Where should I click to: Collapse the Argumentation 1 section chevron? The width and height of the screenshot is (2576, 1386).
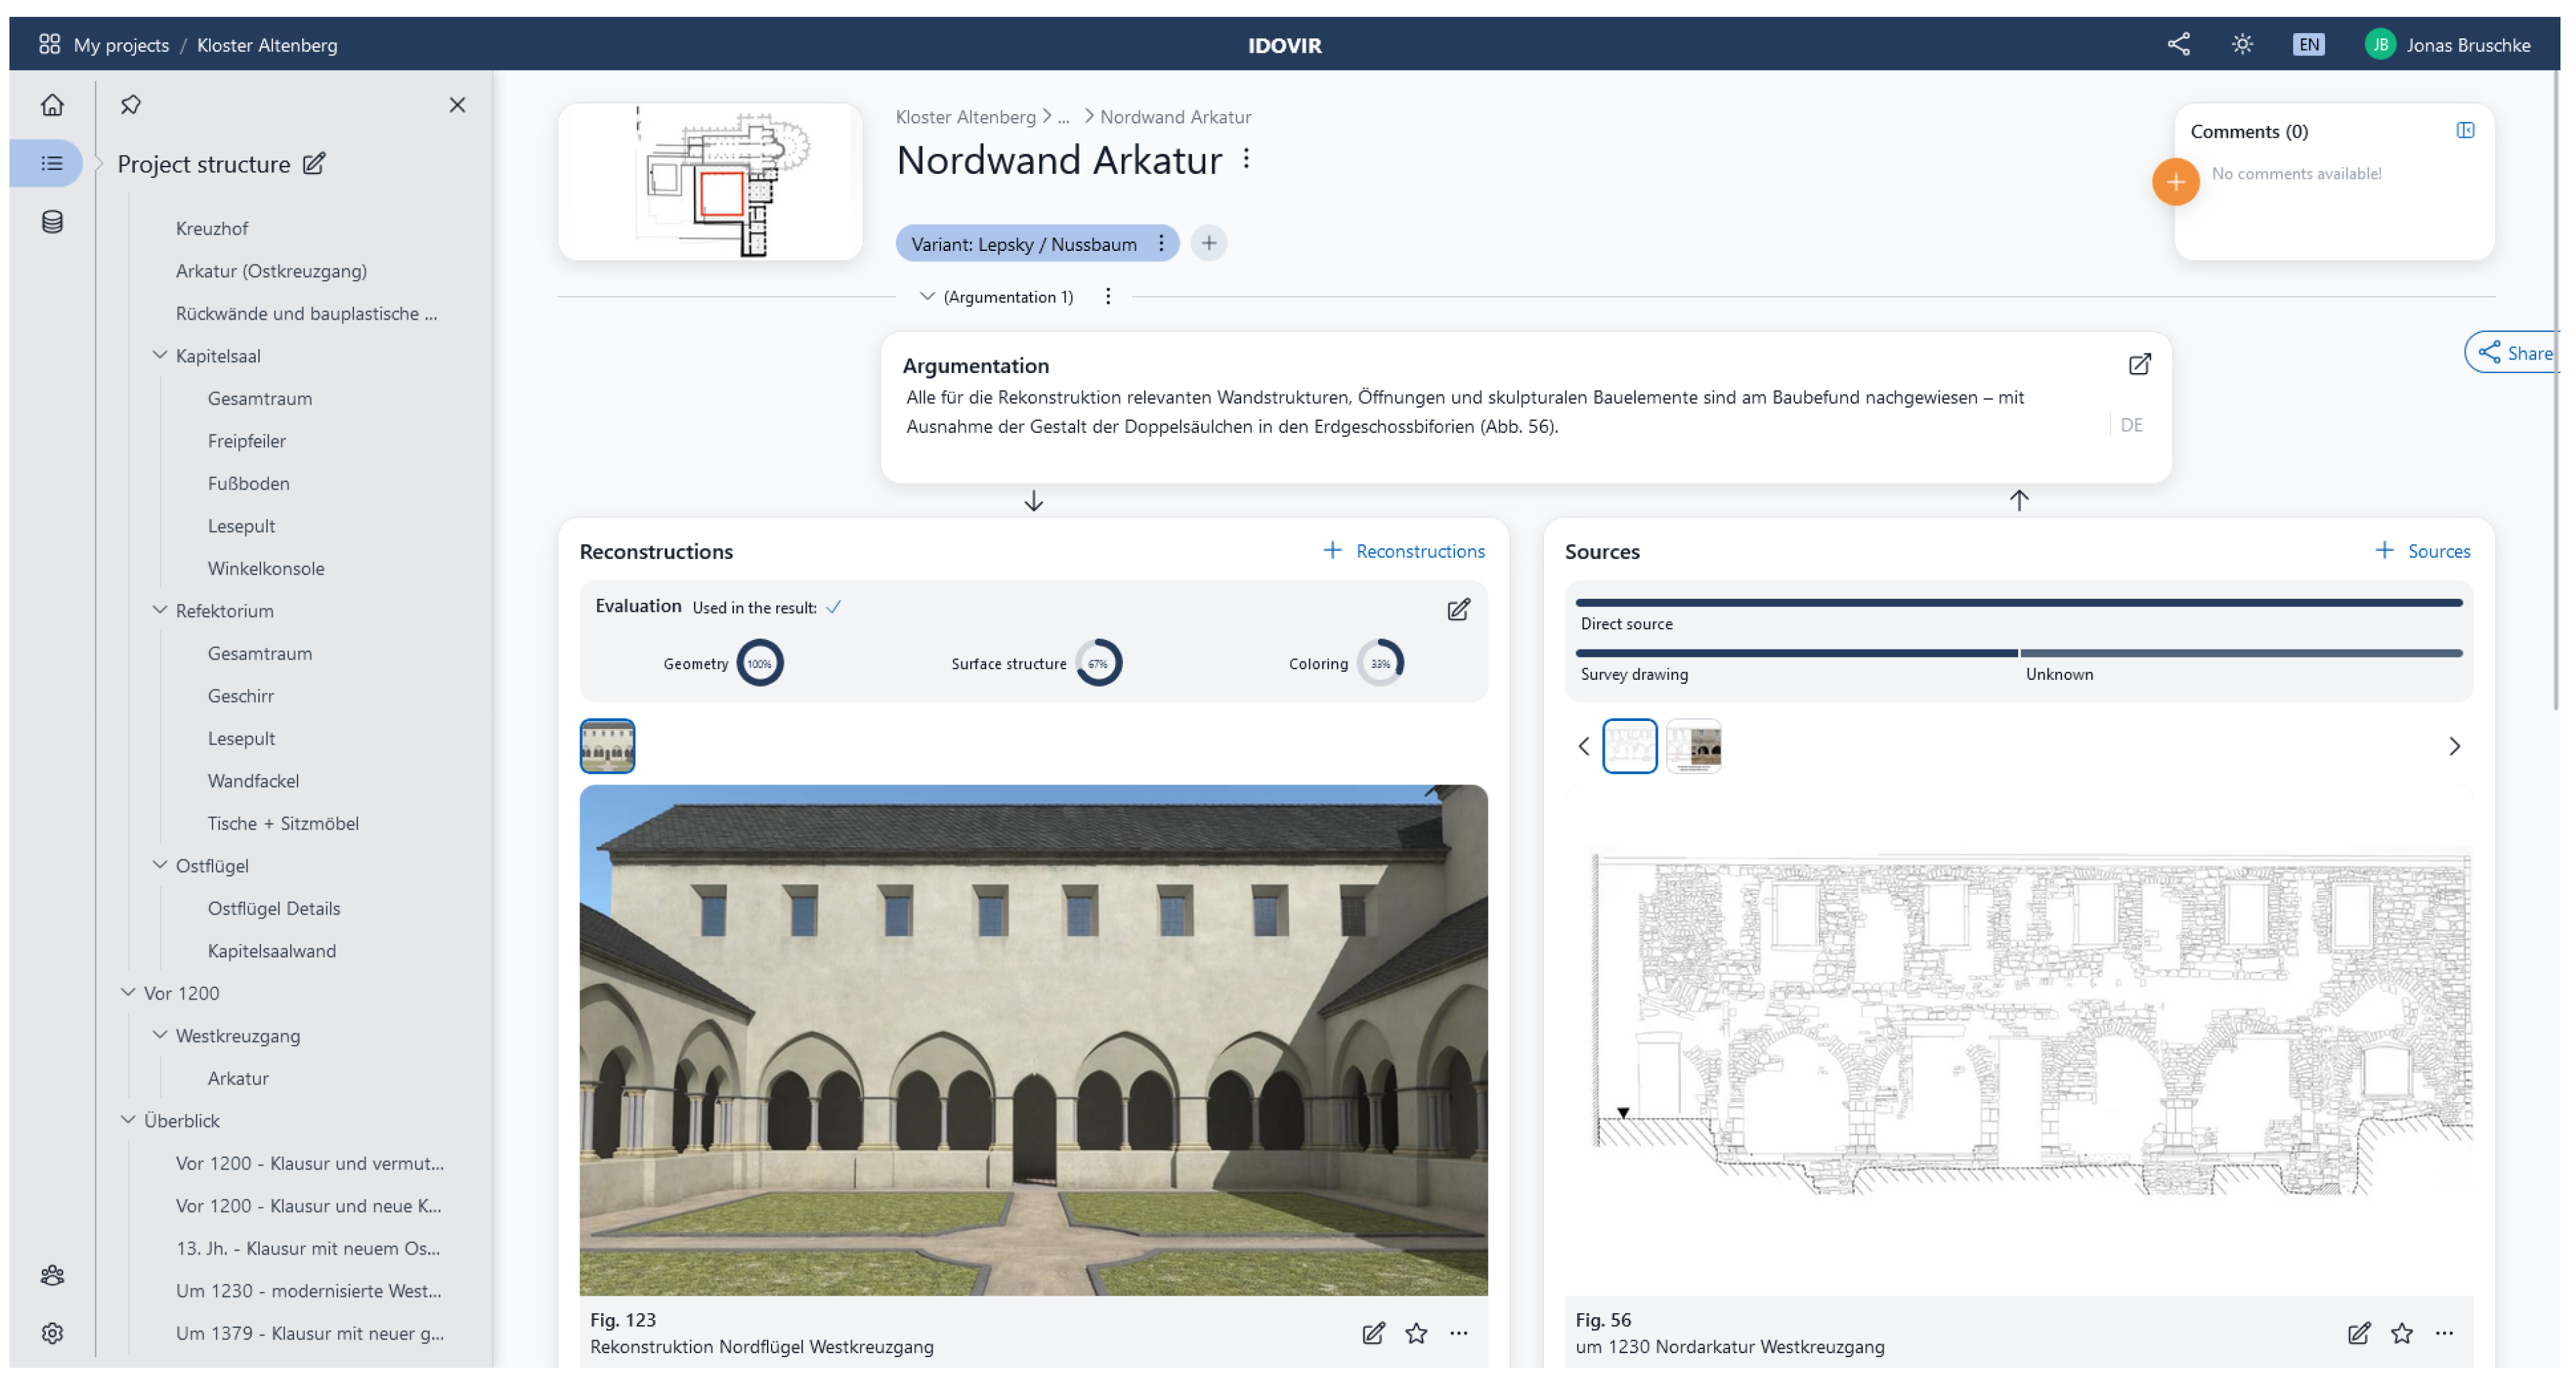[x=927, y=296]
